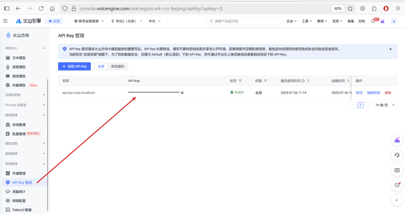The image size is (405, 214).
Task: Click the 火山引擎 logo
Action: [x=28, y=21]
